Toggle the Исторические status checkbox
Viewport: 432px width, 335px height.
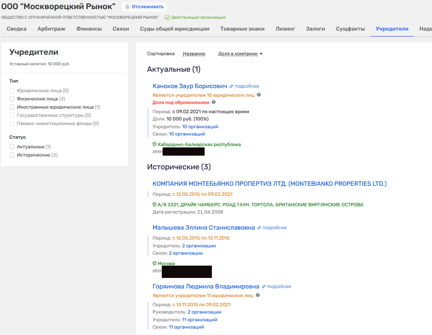tap(12, 155)
